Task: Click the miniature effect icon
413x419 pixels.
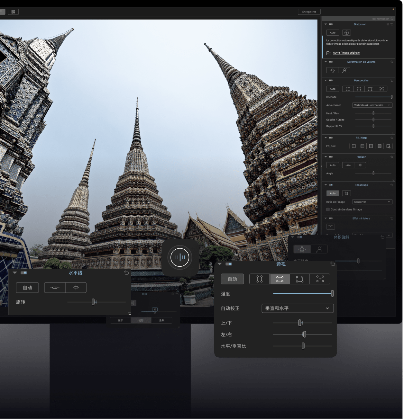Action: pyautogui.click(x=331, y=227)
